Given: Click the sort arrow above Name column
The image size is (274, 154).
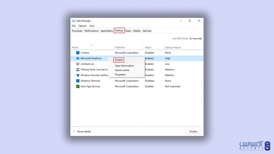Looking at the screenshot, I should [x=92, y=45].
